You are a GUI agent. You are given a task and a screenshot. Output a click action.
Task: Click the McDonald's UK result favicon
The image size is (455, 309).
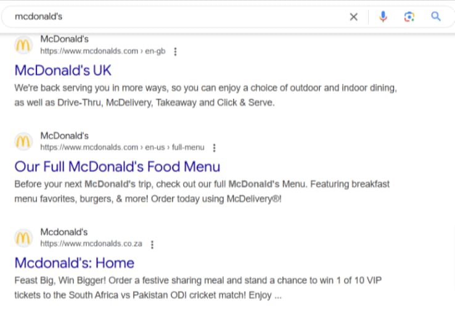point(23,45)
